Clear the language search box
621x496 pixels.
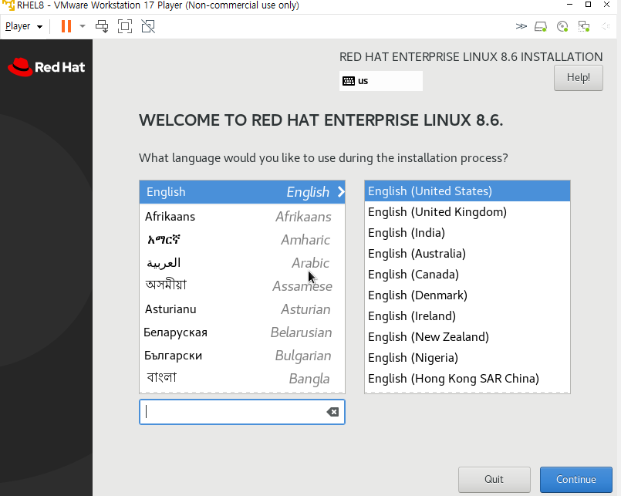tap(332, 412)
